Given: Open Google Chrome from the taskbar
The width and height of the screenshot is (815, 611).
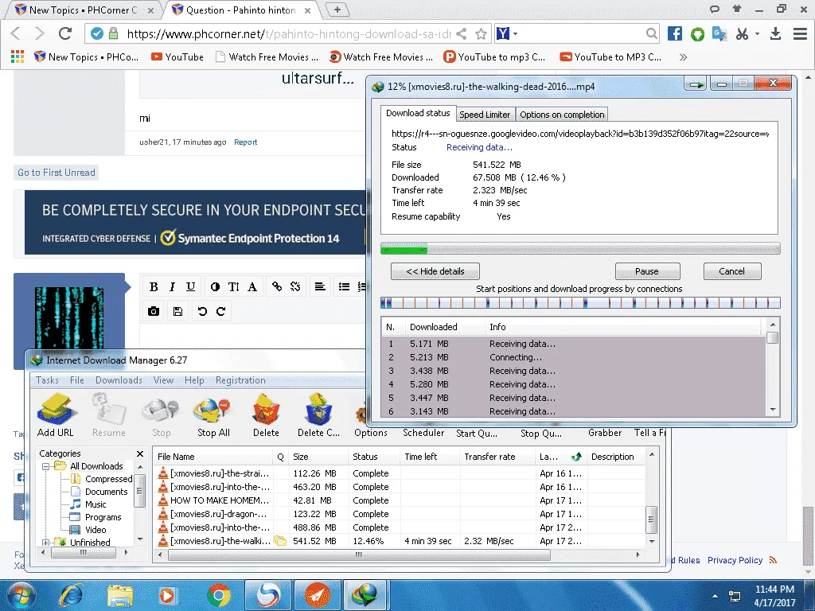Looking at the screenshot, I should coord(219,595).
